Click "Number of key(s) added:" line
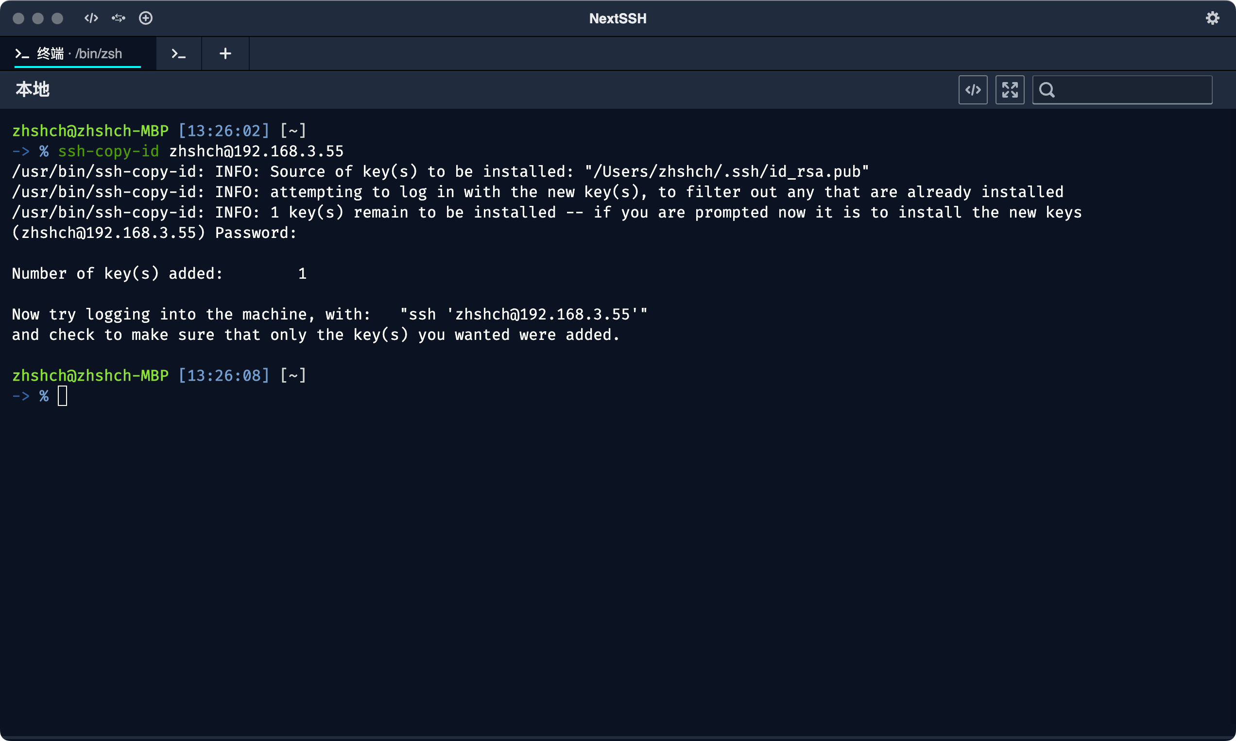This screenshot has width=1236, height=741. click(x=159, y=274)
